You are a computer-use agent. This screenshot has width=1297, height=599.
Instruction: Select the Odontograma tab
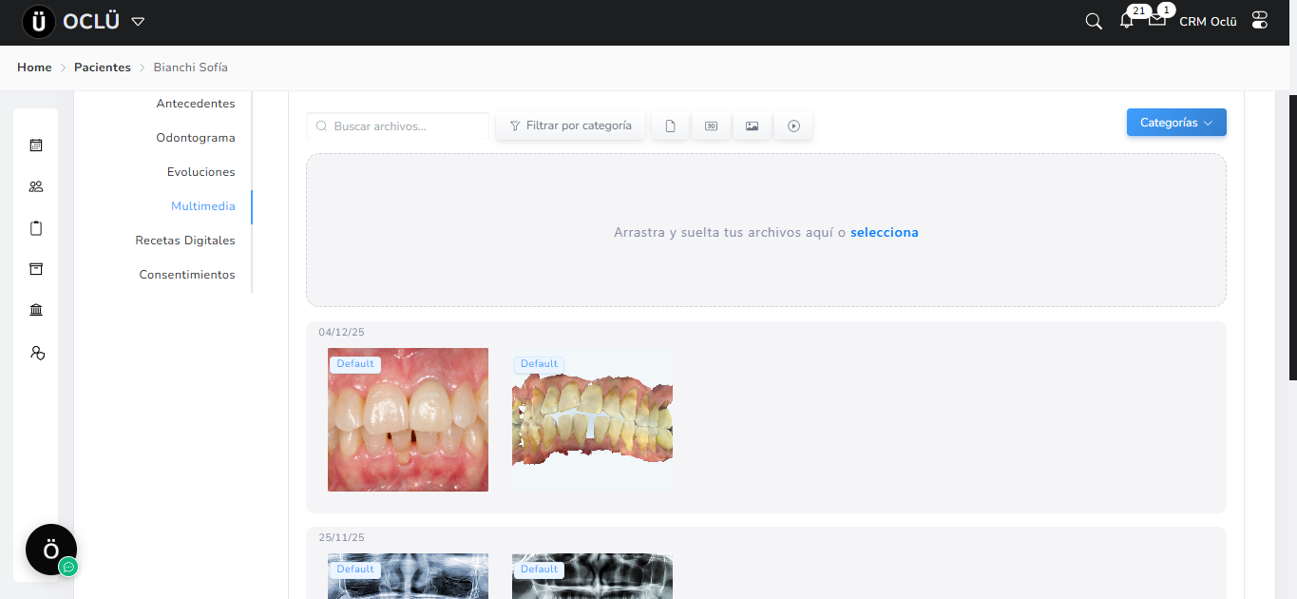[x=196, y=138]
